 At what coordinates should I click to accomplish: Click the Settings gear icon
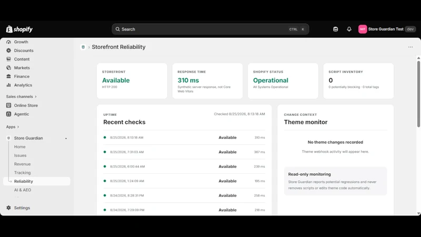pyautogui.click(x=8, y=208)
